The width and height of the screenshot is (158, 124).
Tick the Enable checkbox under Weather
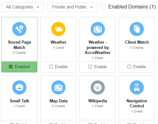pos(51,67)
